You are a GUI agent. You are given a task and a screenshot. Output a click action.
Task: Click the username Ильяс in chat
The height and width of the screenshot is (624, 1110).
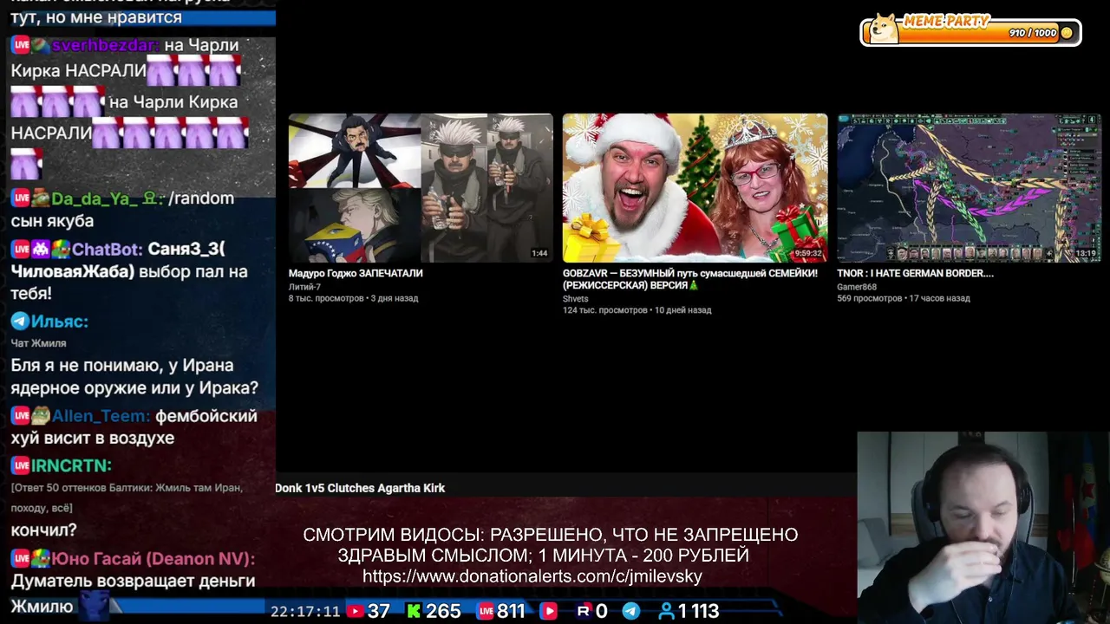[59, 322]
